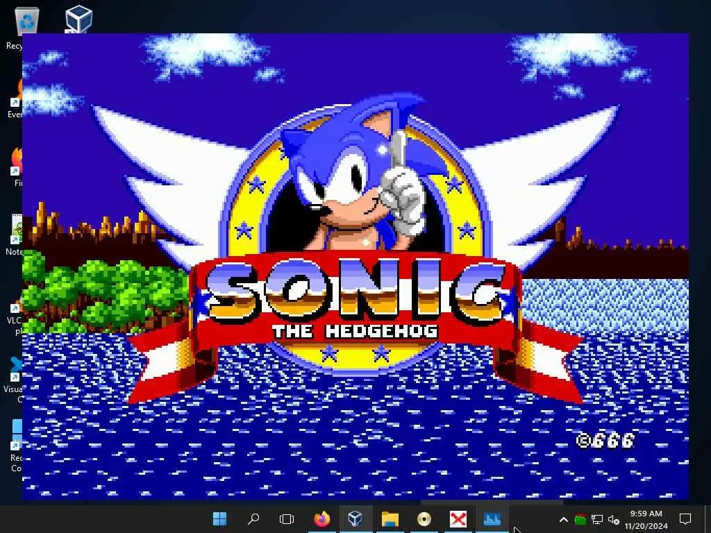Select the red X taskbar app
This screenshot has width=711, height=533.
pyautogui.click(x=458, y=519)
